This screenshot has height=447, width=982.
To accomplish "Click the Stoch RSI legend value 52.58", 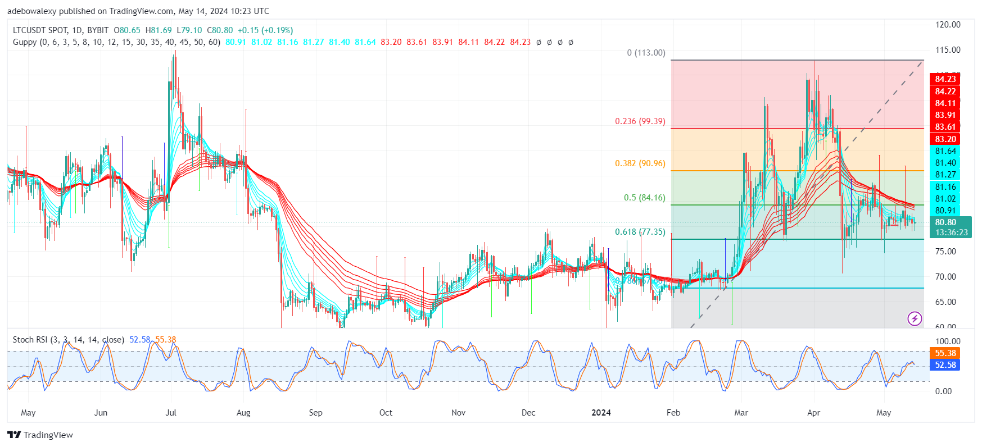I will [x=140, y=340].
